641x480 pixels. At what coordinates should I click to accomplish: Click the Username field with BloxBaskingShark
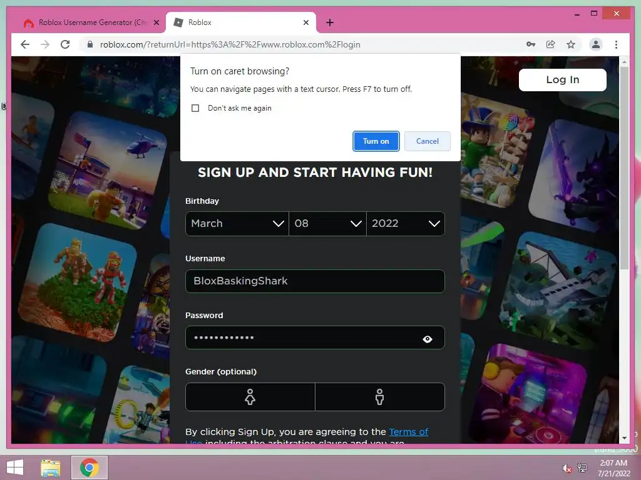coord(315,281)
